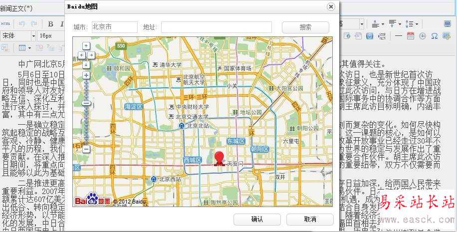Click the 东城区 district label
Viewport: 457px width, 232px height.
236,141
